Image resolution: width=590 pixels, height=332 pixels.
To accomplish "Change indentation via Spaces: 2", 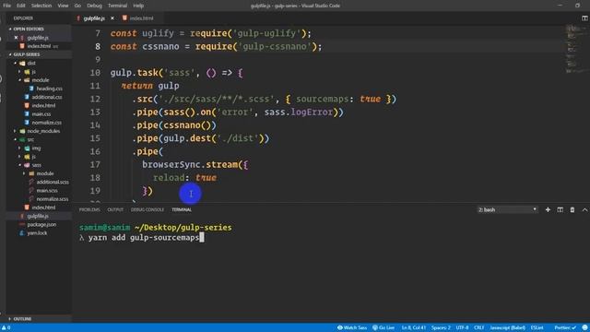I will coord(441,328).
